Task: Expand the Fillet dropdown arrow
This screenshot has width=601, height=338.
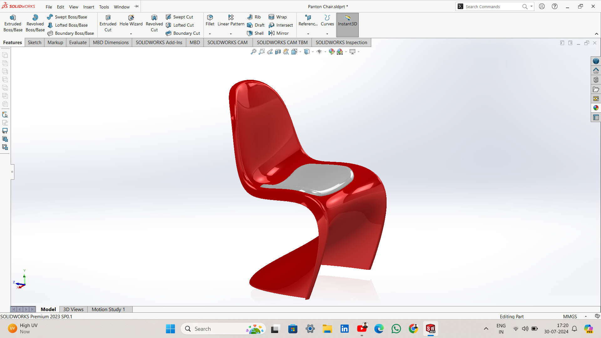Action: (x=210, y=33)
